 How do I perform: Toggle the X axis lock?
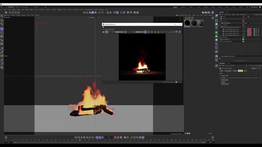[x=10, y=12]
